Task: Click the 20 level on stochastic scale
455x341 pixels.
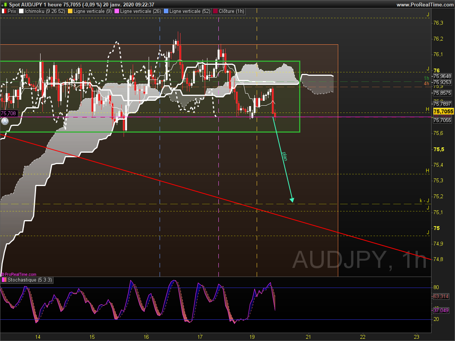Action: click(436, 319)
